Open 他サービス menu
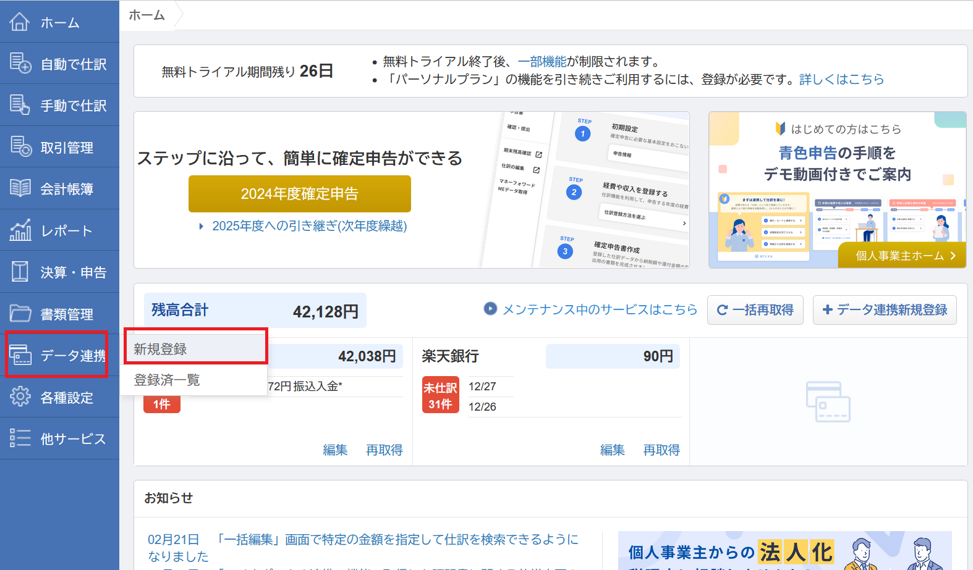This screenshot has width=973, height=570. [x=59, y=438]
